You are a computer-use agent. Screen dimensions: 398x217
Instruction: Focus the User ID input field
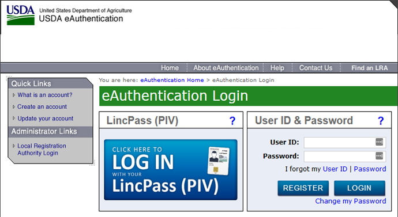tap(345, 142)
